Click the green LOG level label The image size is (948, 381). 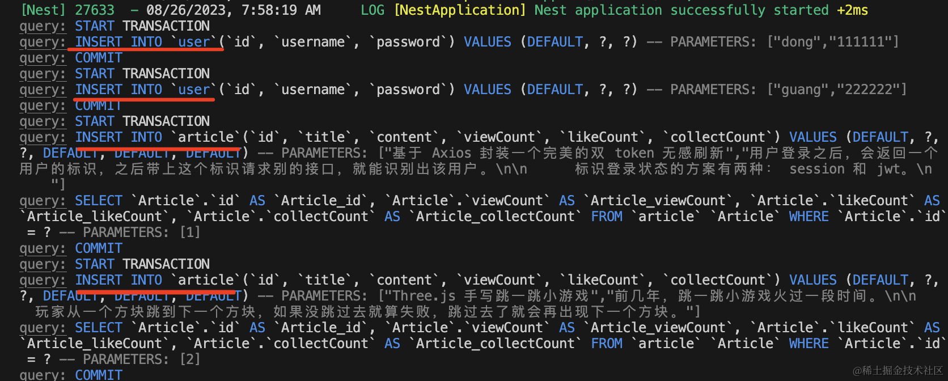pyautogui.click(x=372, y=10)
